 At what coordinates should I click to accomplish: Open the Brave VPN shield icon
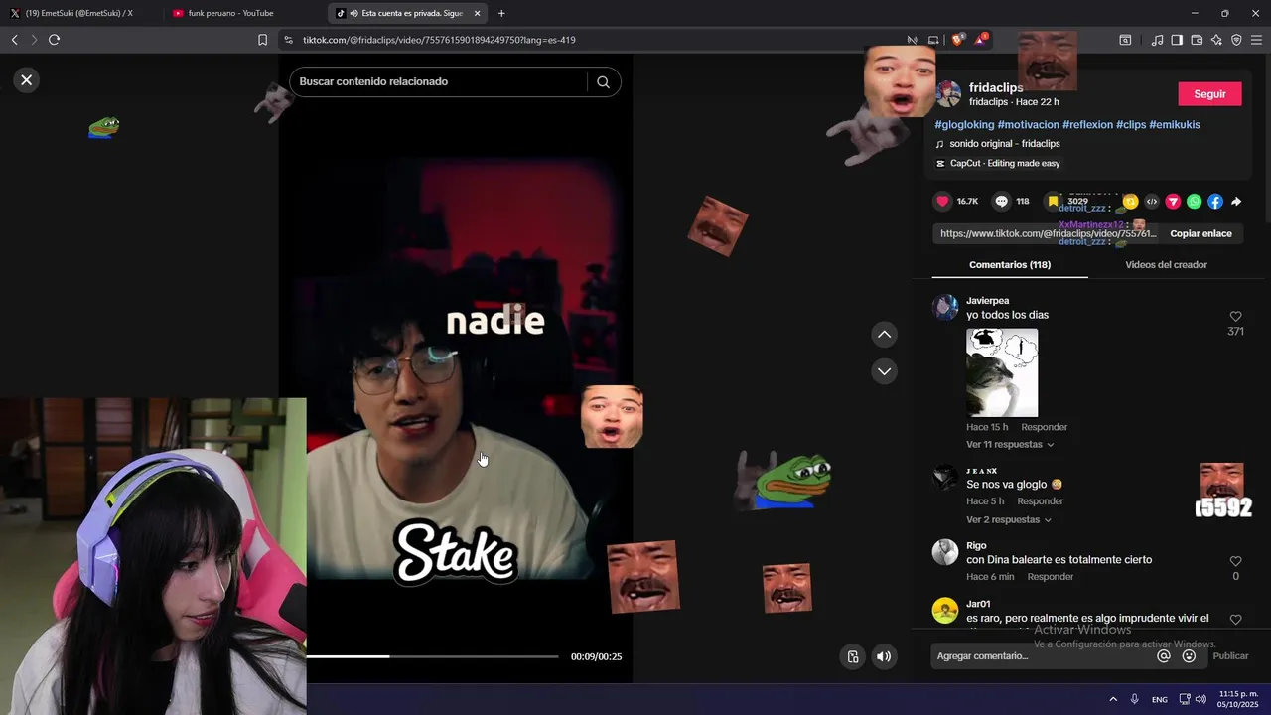1236,40
